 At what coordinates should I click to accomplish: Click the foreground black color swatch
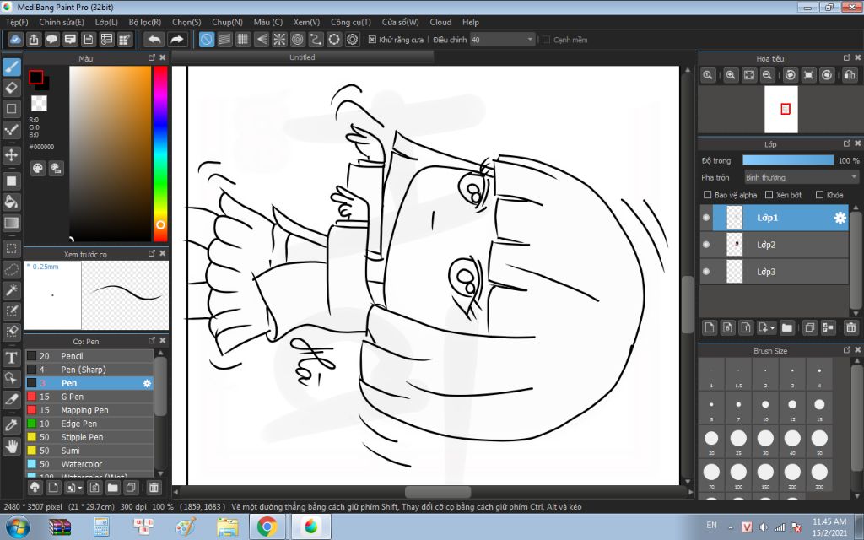coord(35,77)
